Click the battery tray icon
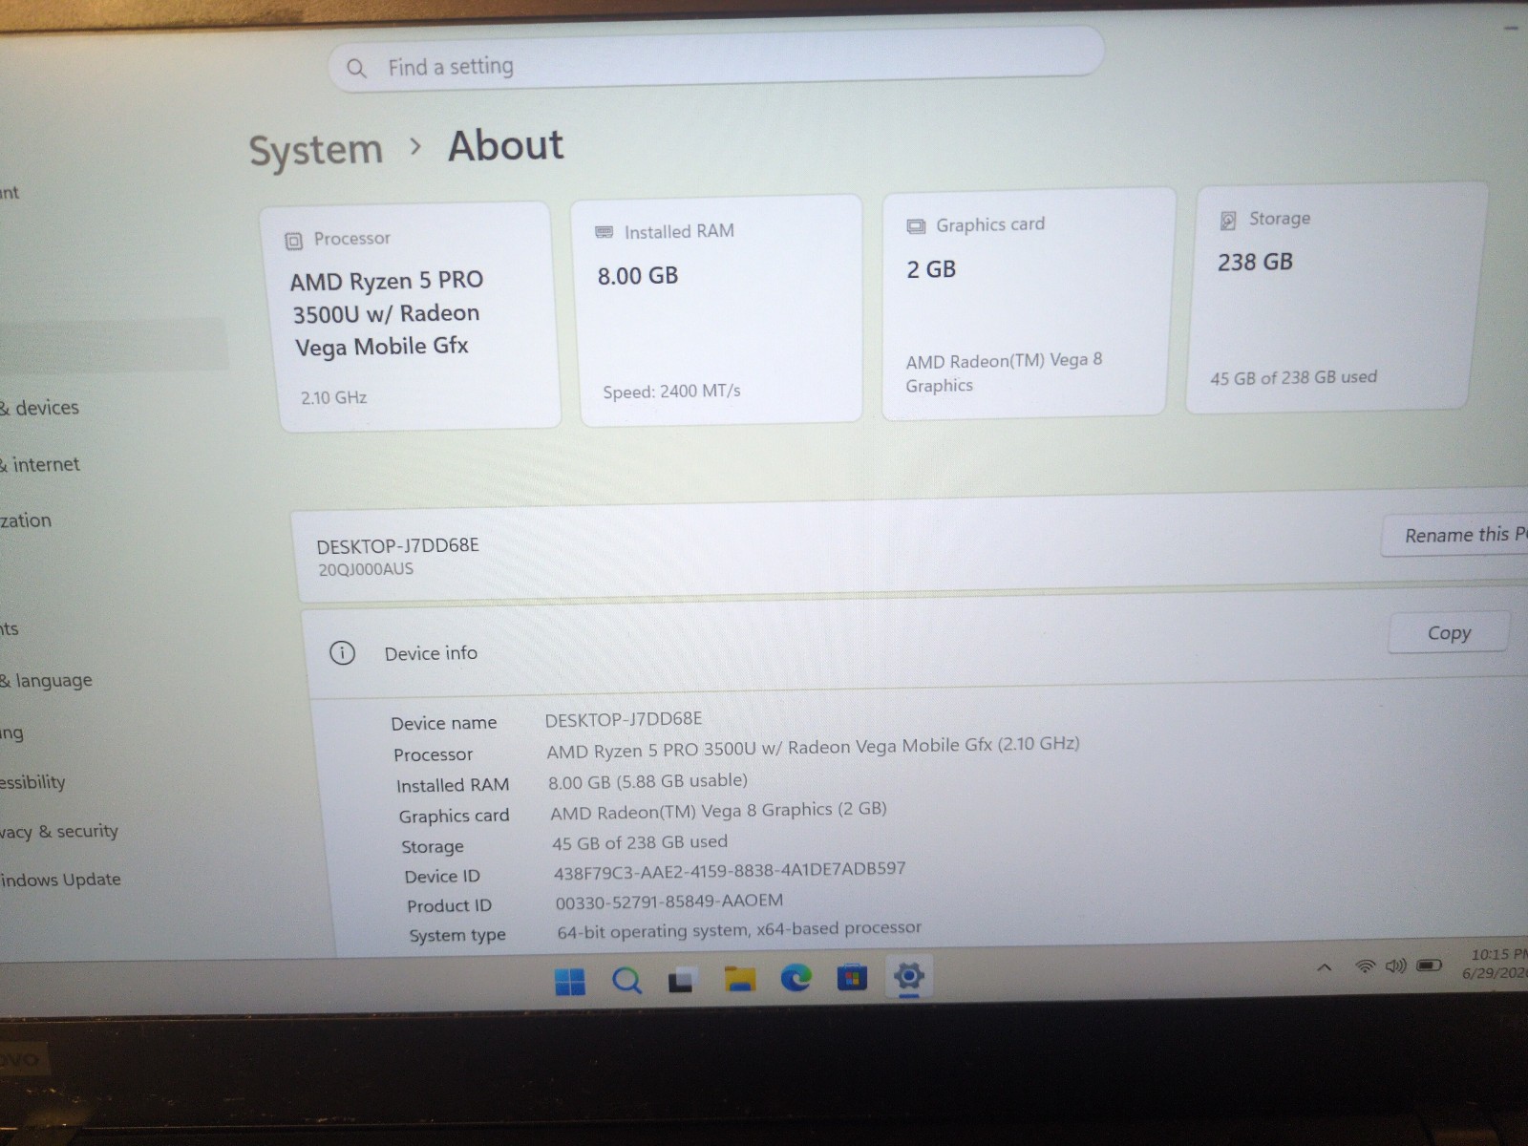 [x=1429, y=966]
